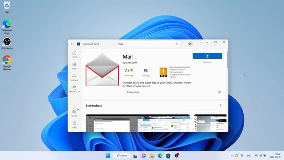Click the Microsoft Store logo icon
This screenshot has width=284, height=160.
tap(79, 44)
